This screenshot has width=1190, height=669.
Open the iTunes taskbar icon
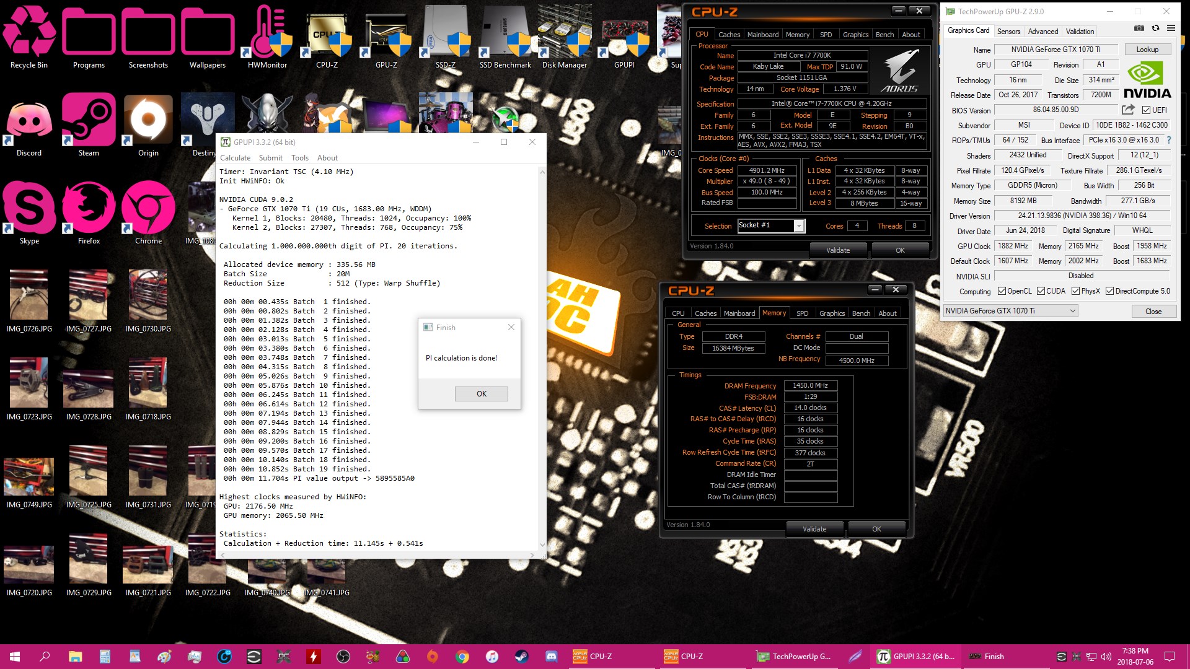(x=492, y=657)
